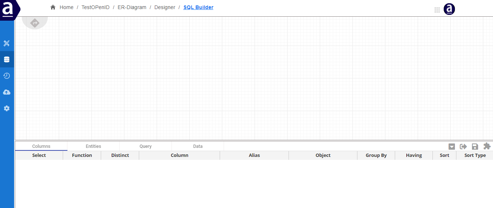Switch to the Query tab

146,146
